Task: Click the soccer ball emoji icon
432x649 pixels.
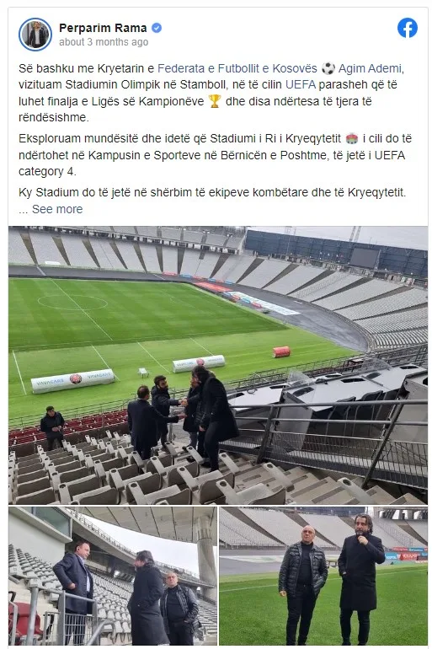Action: click(x=328, y=68)
